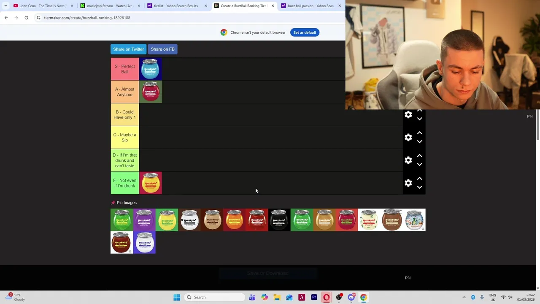Pick holiday snowy BuzzBall in pool

pos(414,220)
